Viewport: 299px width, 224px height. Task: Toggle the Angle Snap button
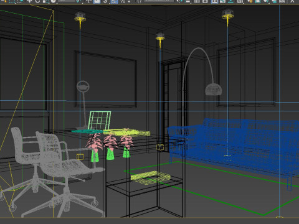pos(114,1)
